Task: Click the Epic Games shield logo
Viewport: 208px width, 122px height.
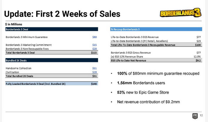Action: 195,116
